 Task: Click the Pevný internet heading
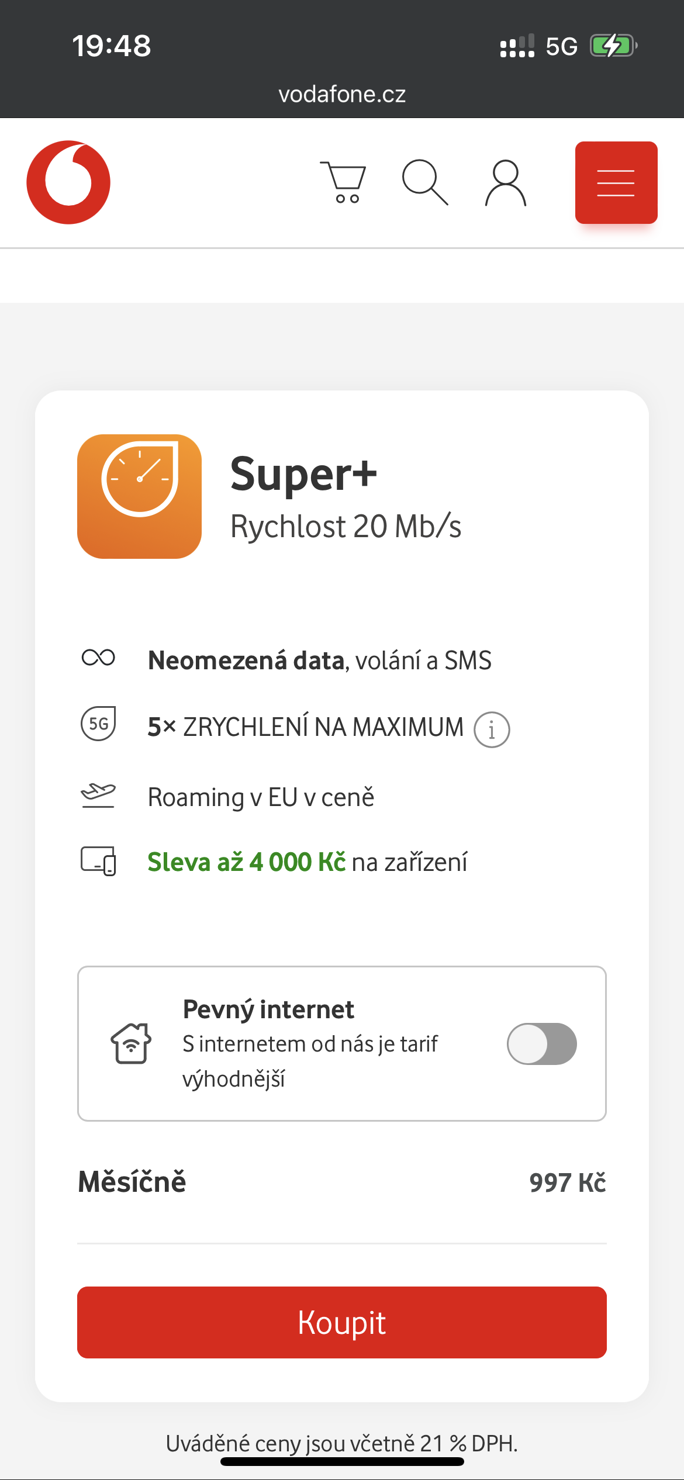[268, 1009]
